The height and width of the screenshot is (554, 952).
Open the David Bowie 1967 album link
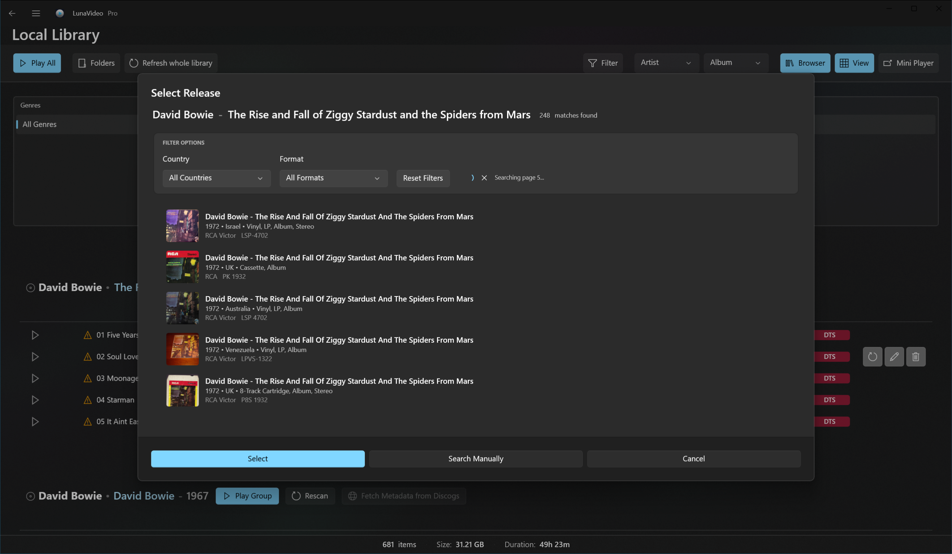pos(144,496)
